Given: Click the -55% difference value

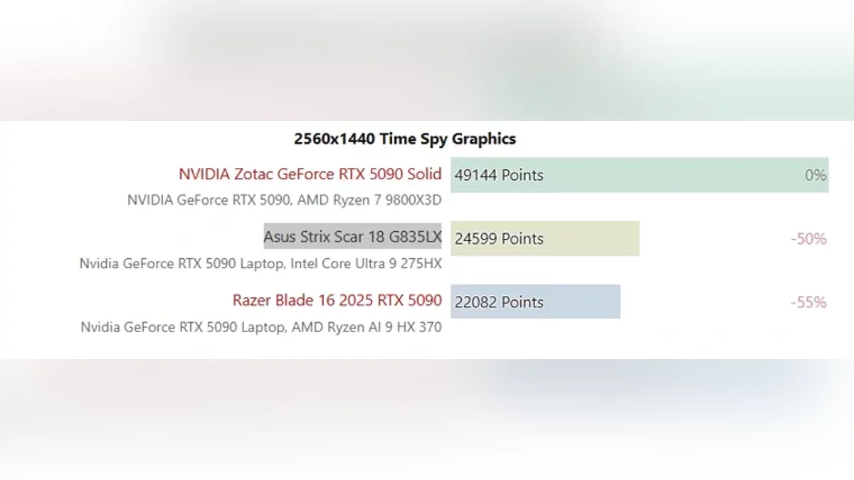Looking at the screenshot, I should 808,303.
